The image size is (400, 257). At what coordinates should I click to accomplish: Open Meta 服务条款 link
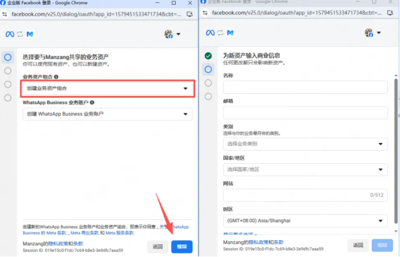120,233
